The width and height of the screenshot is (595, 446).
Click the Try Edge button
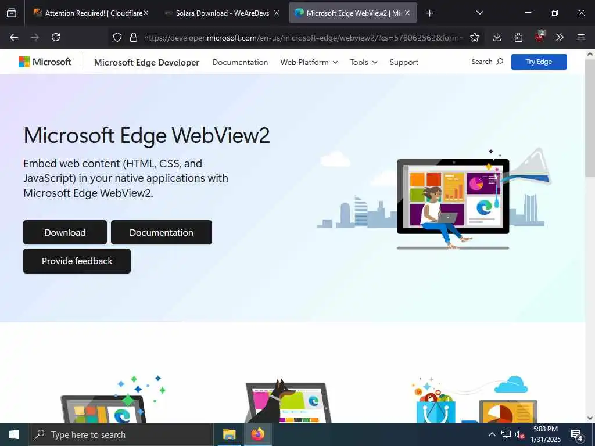539,62
